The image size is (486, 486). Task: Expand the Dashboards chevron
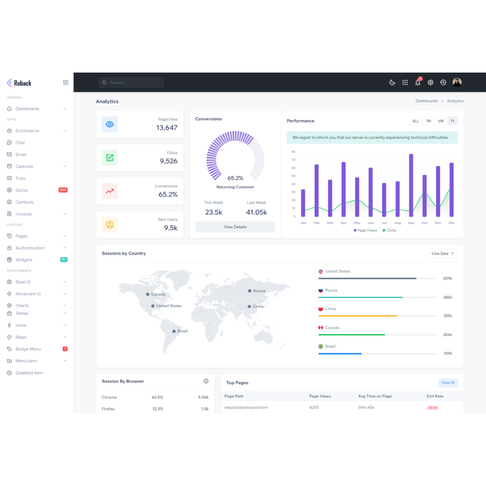coord(65,109)
